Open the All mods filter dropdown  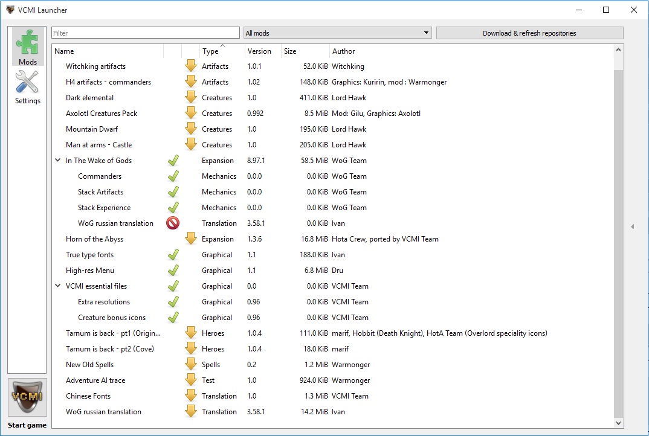(x=337, y=33)
